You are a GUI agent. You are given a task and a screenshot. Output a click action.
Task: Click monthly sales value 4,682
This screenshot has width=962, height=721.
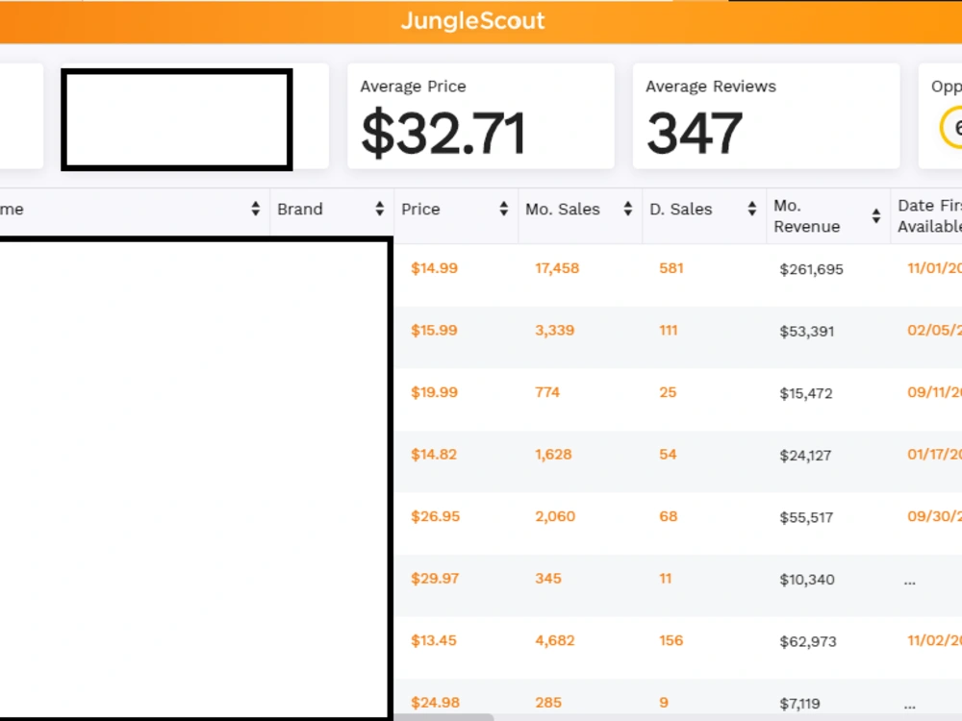tap(555, 640)
